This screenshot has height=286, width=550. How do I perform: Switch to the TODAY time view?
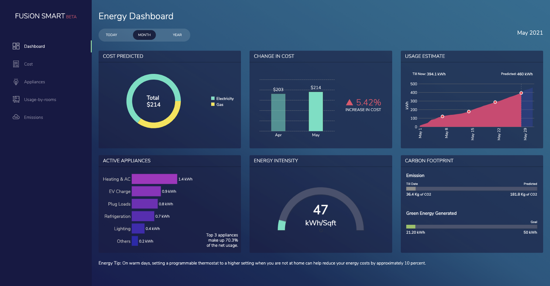111,35
